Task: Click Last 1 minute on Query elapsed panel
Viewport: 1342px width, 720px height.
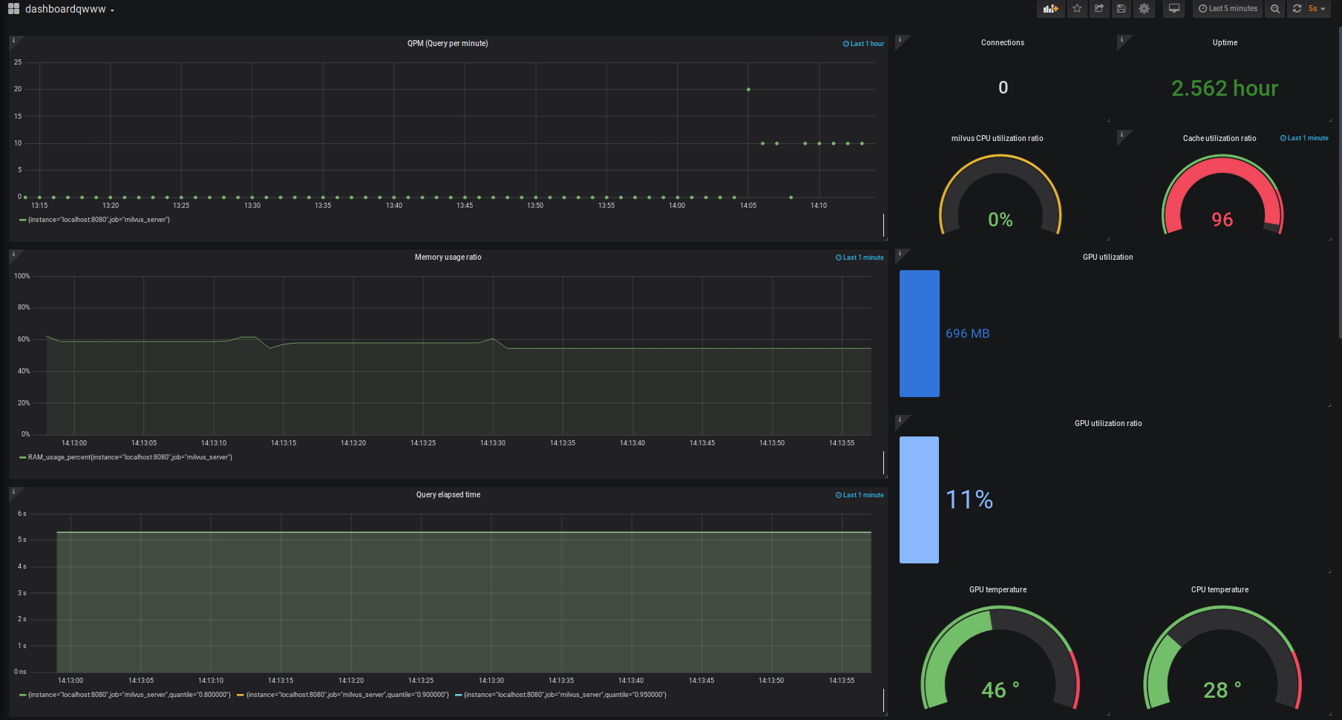Action: click(x=860, y=495)
